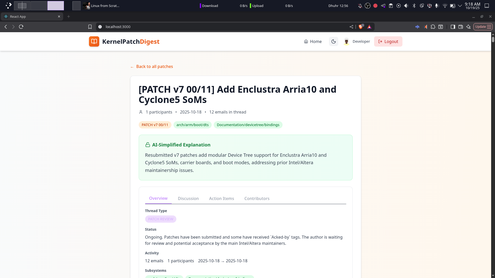Open the Brave wallet icon
The image size is (495, 278).
(461, 27)
